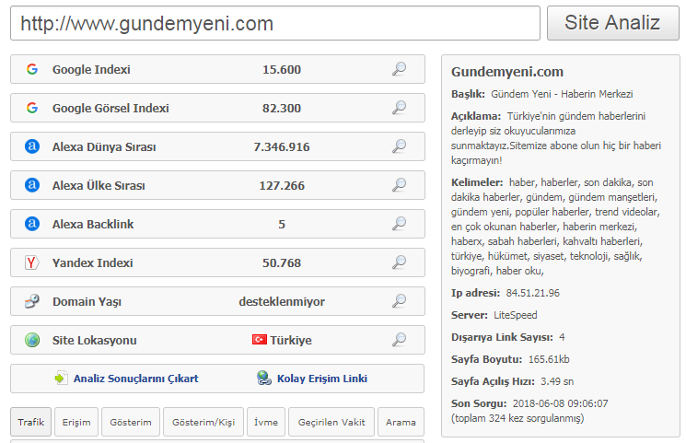Open magnifier for Alexa Dünya Sırası

point(399,146)
